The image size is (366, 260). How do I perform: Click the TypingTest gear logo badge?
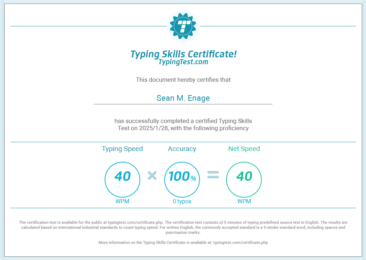point(183,26)
